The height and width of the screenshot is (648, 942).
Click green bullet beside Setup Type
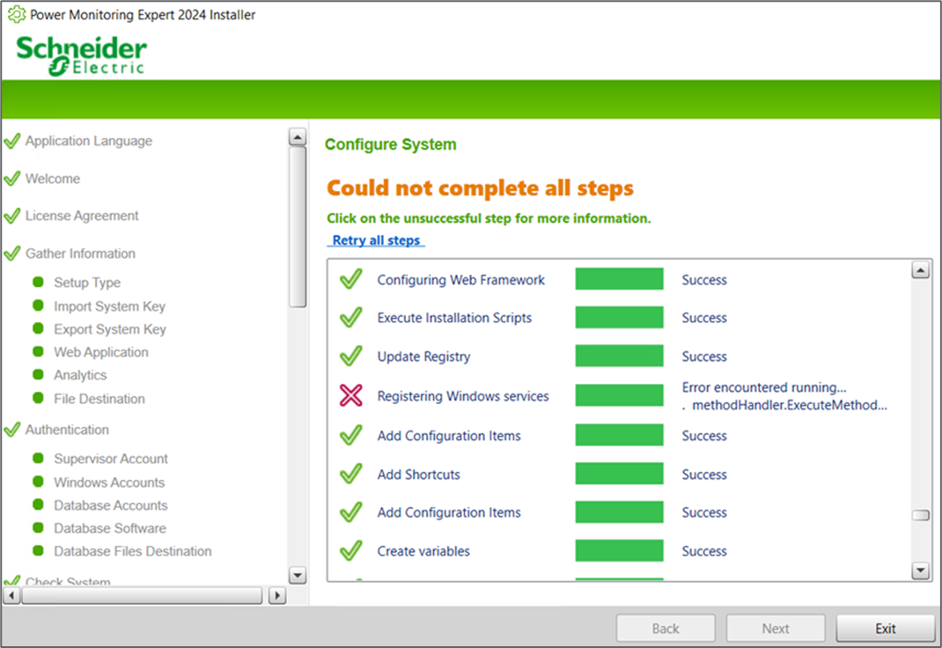(x=38, y=282)
